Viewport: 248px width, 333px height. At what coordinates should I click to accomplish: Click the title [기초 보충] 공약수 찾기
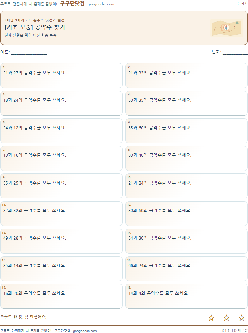pyautogui.click(x=35, y=27)
